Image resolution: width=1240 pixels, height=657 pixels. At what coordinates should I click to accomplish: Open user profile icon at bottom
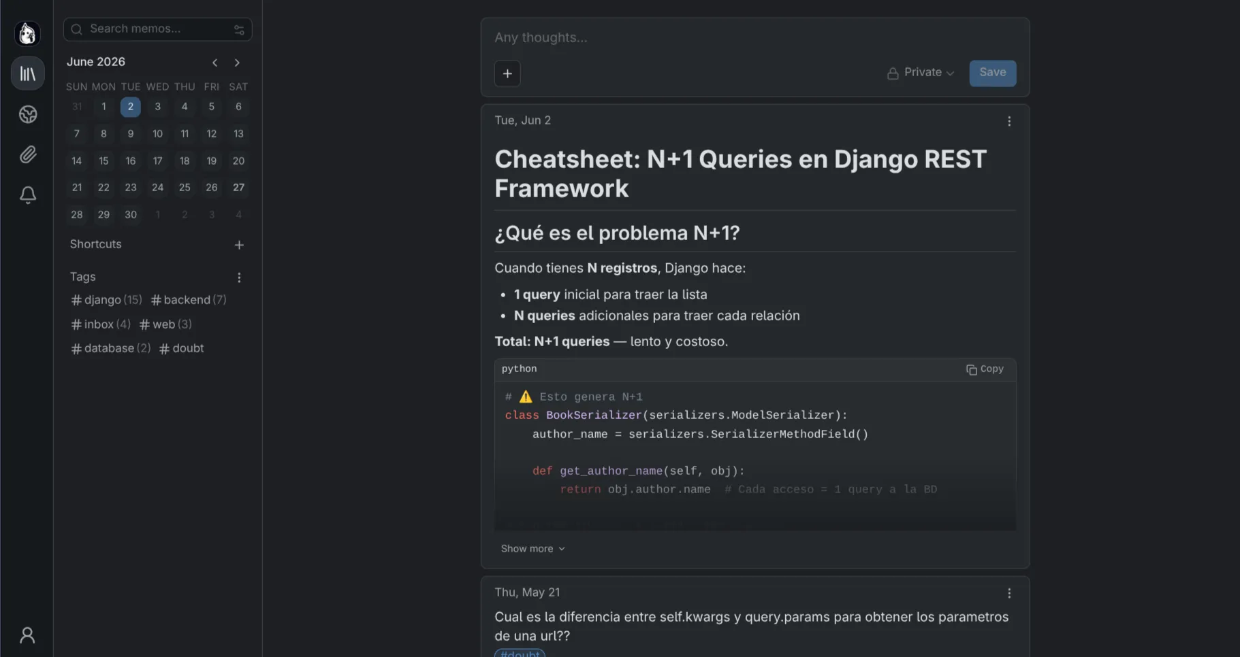click(x=27, y=635)
